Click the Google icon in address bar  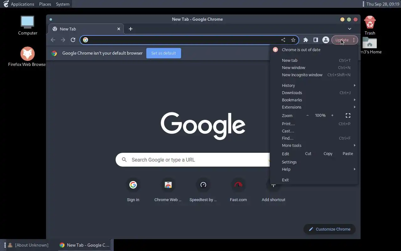86,40
